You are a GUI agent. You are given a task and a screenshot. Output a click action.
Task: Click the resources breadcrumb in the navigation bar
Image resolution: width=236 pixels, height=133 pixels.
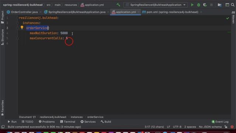tap(71, 5)
